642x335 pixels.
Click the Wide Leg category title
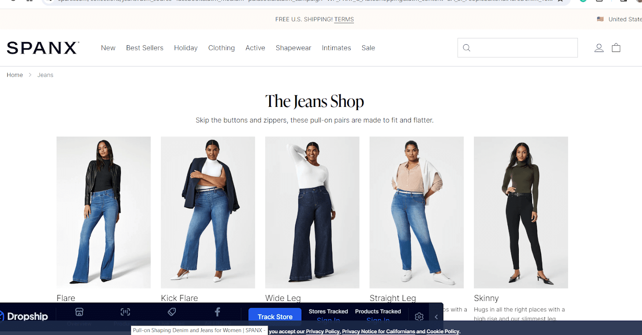point(283,298)
